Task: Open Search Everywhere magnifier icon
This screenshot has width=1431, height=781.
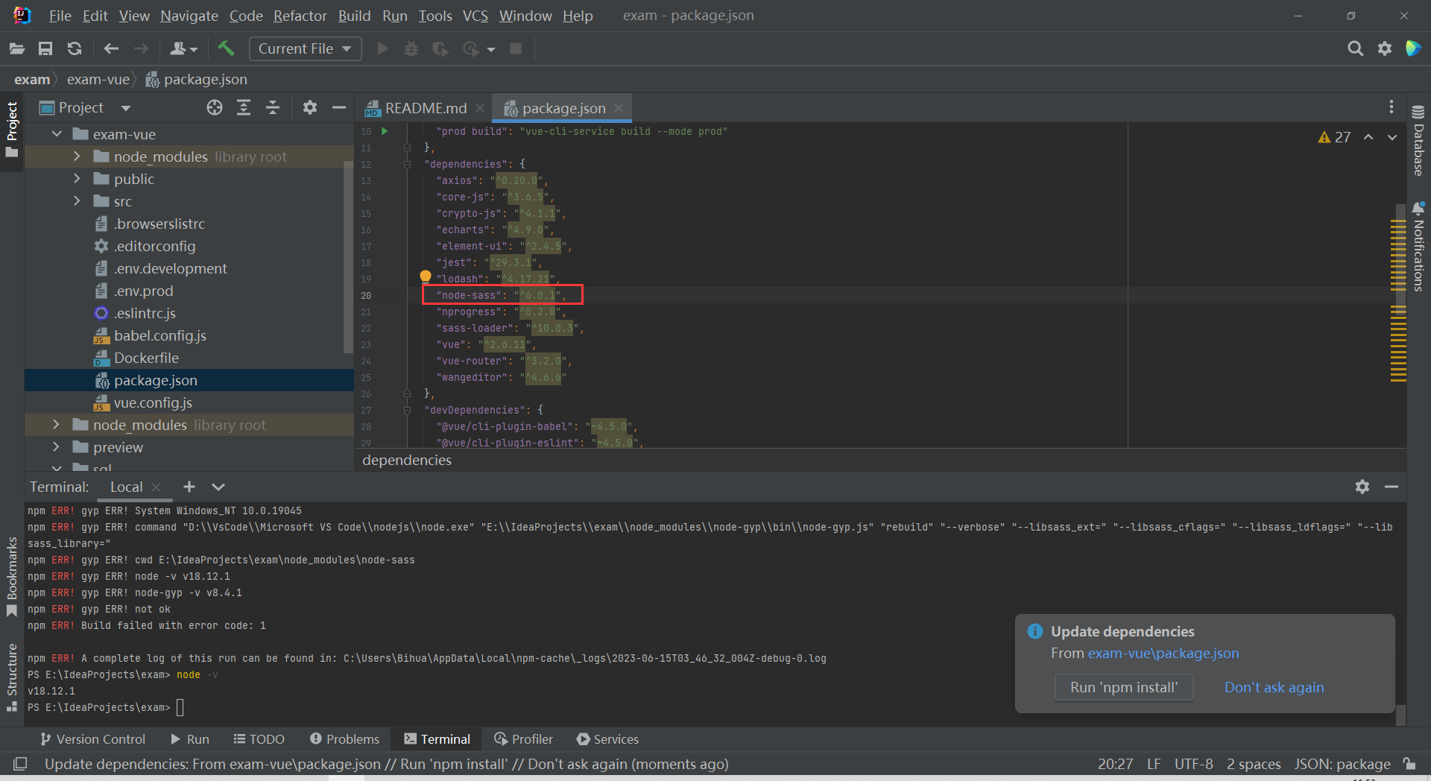Action: tap(1355, 48)
